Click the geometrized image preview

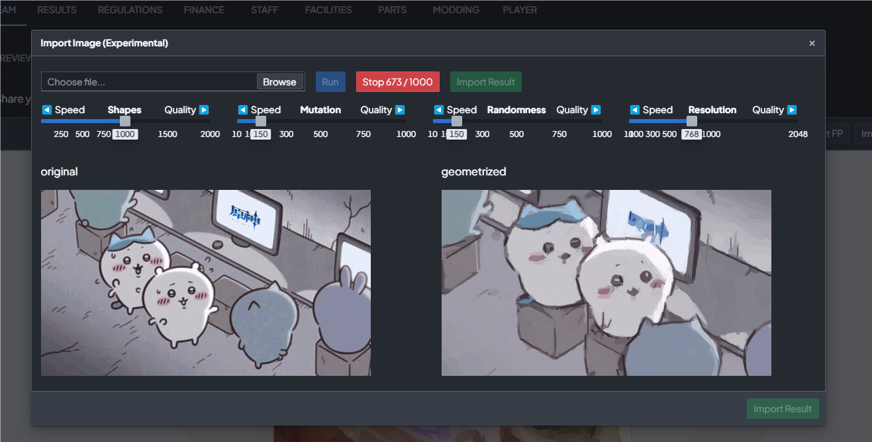click(606, 283)
